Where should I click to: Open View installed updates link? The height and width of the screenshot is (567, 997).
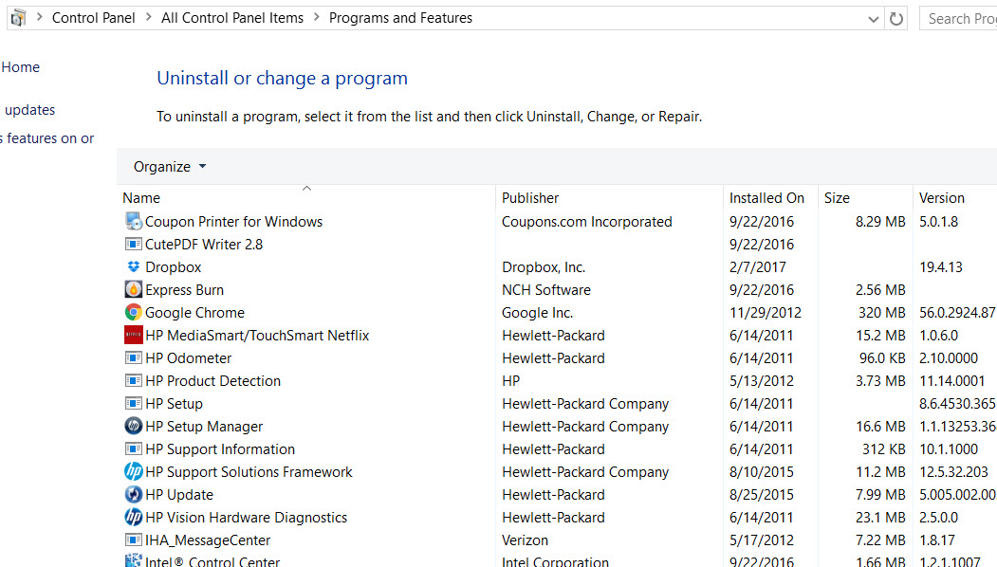28,109
